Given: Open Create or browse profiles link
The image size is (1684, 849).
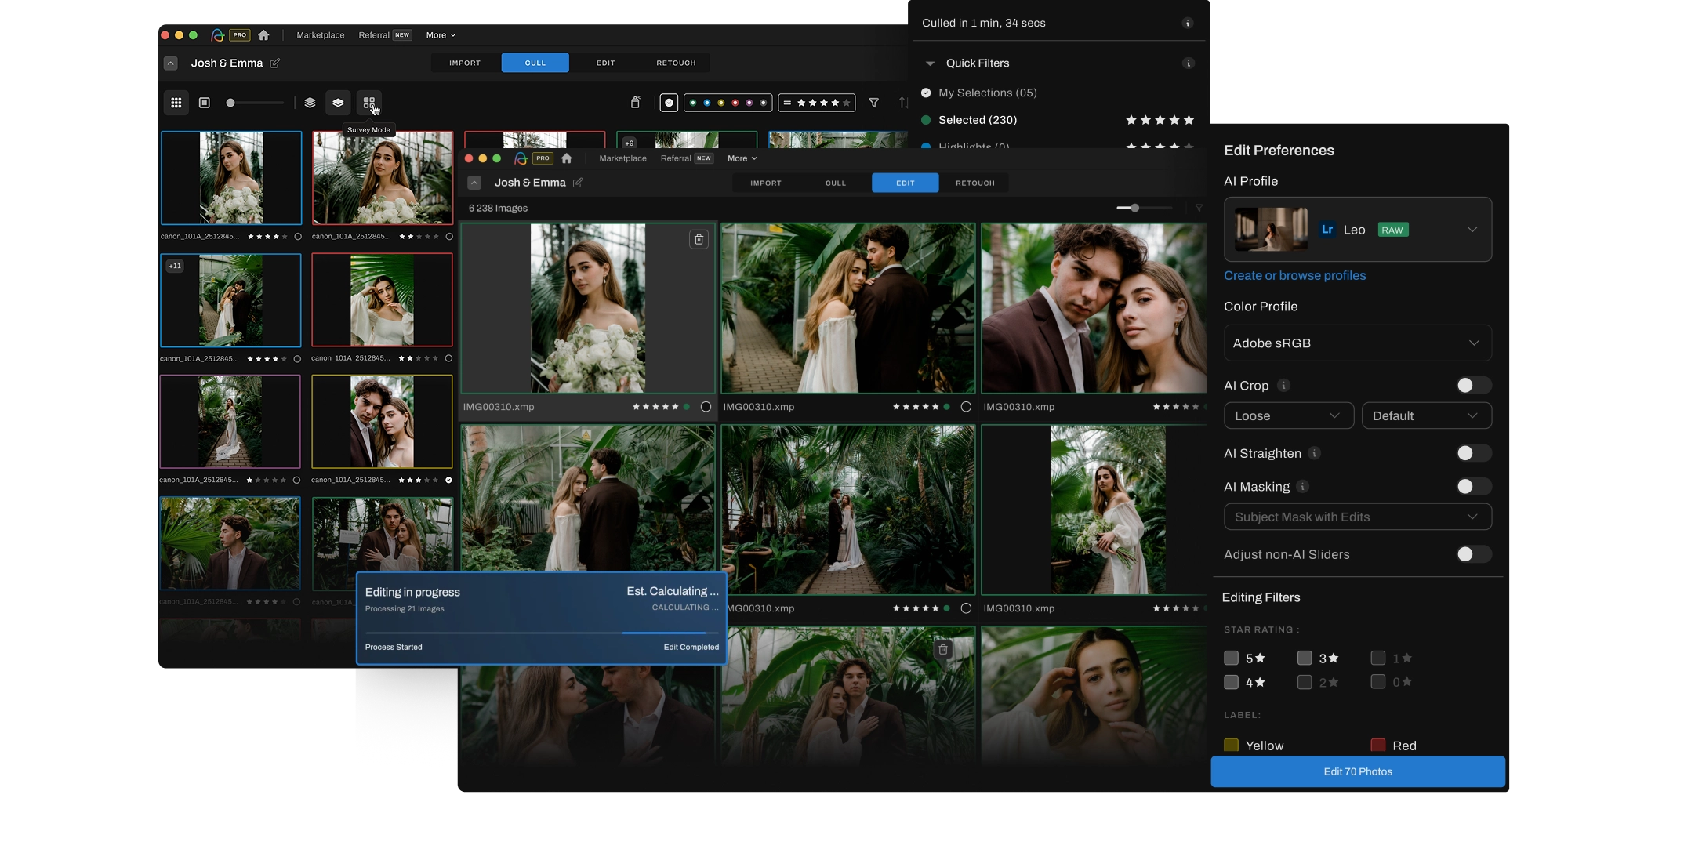Looking at the screenshot, I should [x=1294, y=276].
